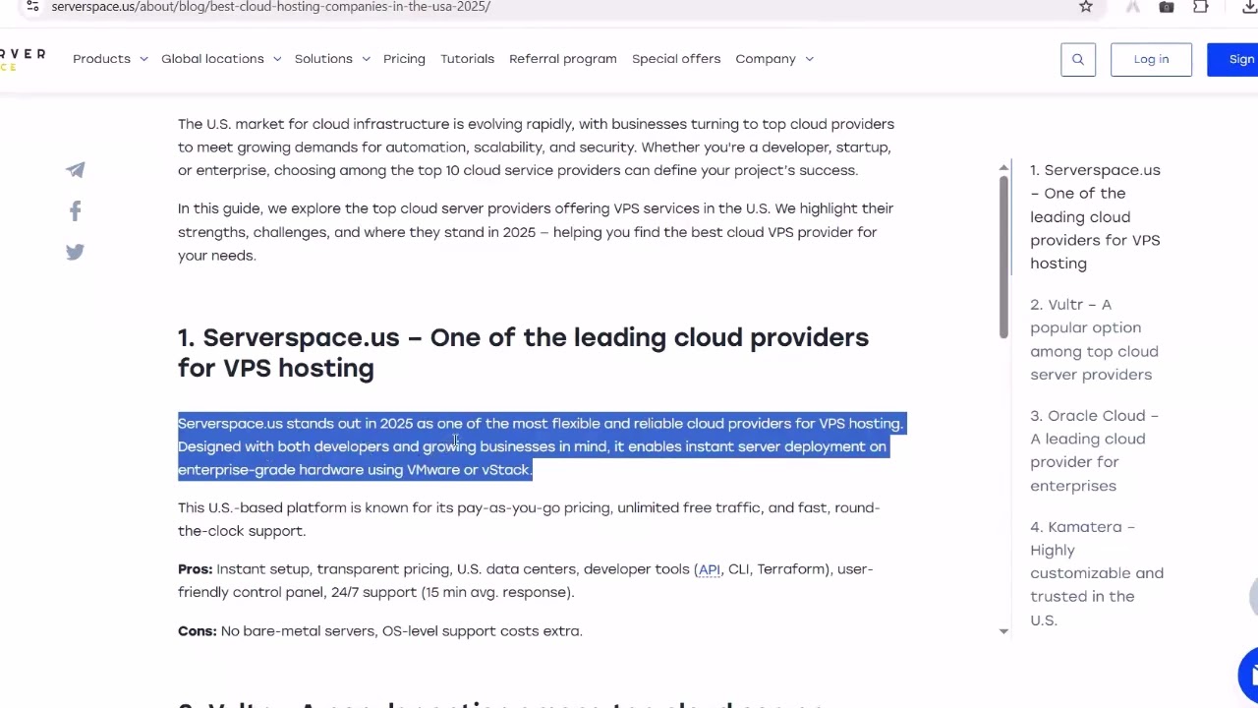Click the paragraph starting "This U.S.-based platform"

(x=529, y=519)
